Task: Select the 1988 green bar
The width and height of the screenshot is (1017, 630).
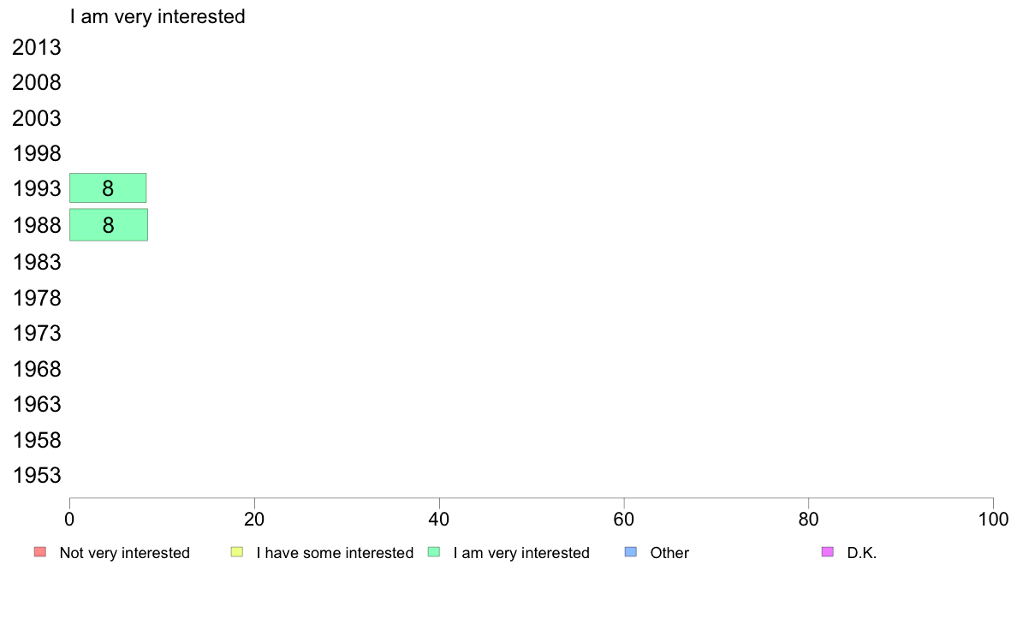Action: 109,224
